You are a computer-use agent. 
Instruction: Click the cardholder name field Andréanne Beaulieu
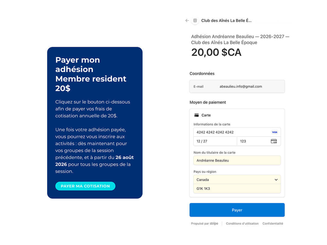[237, 160]
